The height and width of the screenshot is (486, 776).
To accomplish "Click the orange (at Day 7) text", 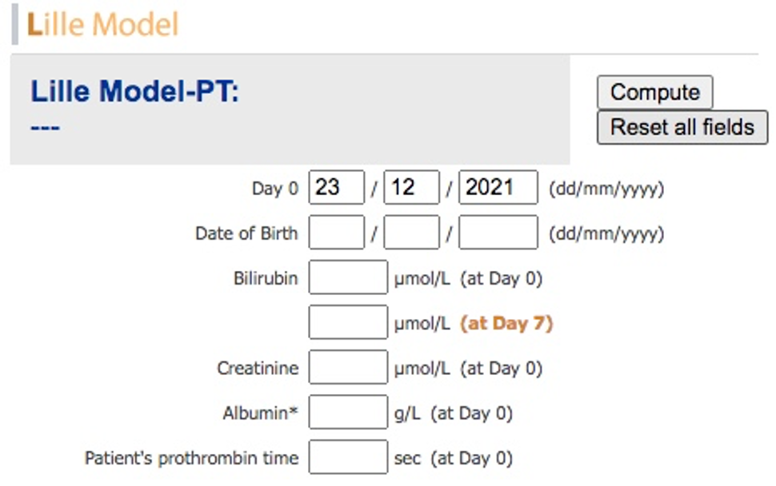I will pyautogui.click(x=506, y=324).
